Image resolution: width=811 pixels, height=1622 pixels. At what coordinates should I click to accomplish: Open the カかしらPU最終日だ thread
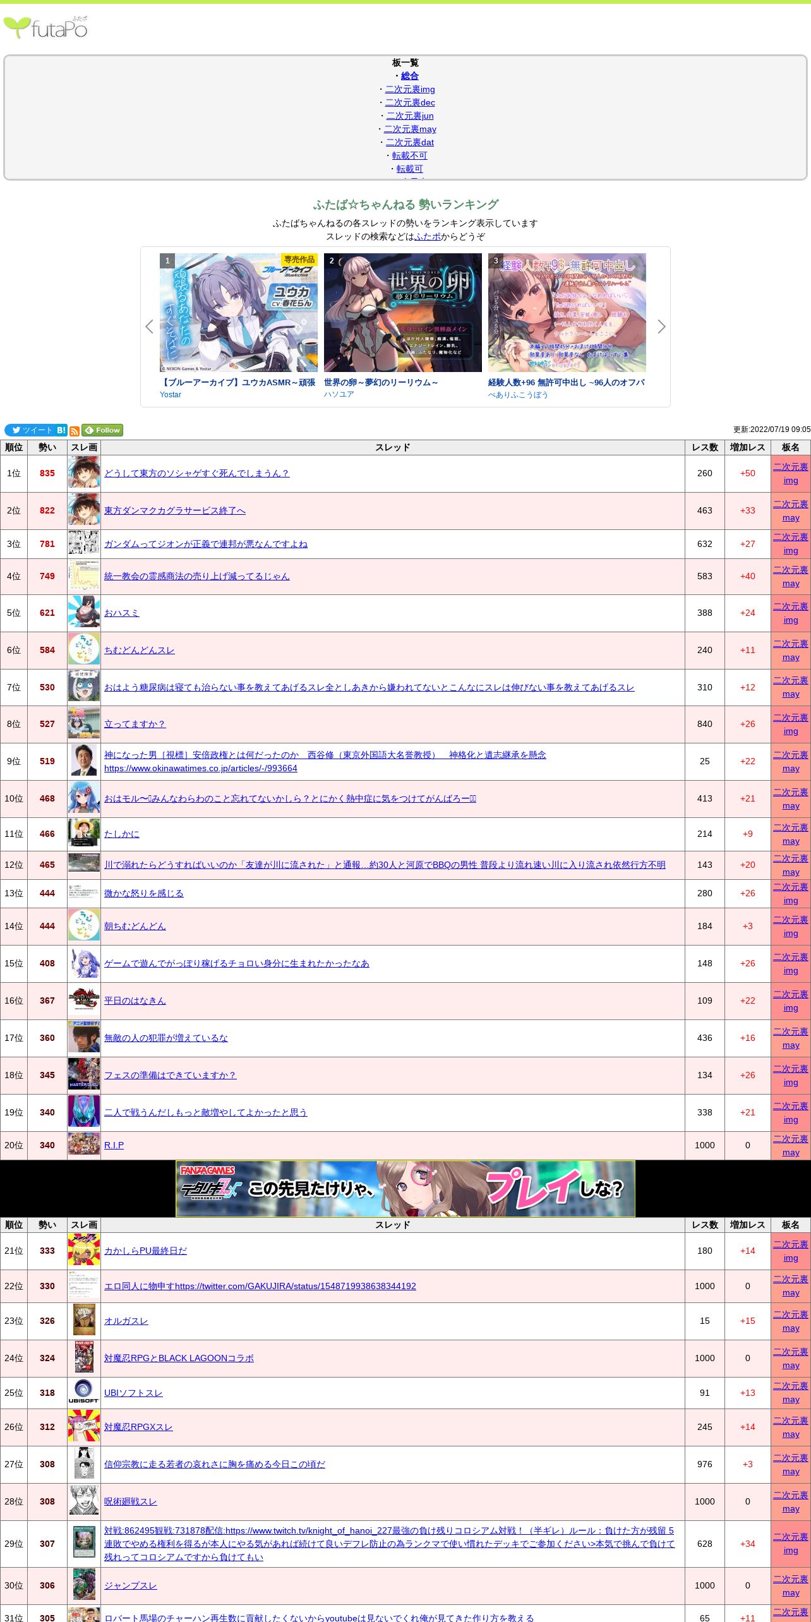tap(146, 1251)
